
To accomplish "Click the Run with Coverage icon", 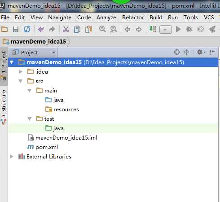I will pos(201,29).
